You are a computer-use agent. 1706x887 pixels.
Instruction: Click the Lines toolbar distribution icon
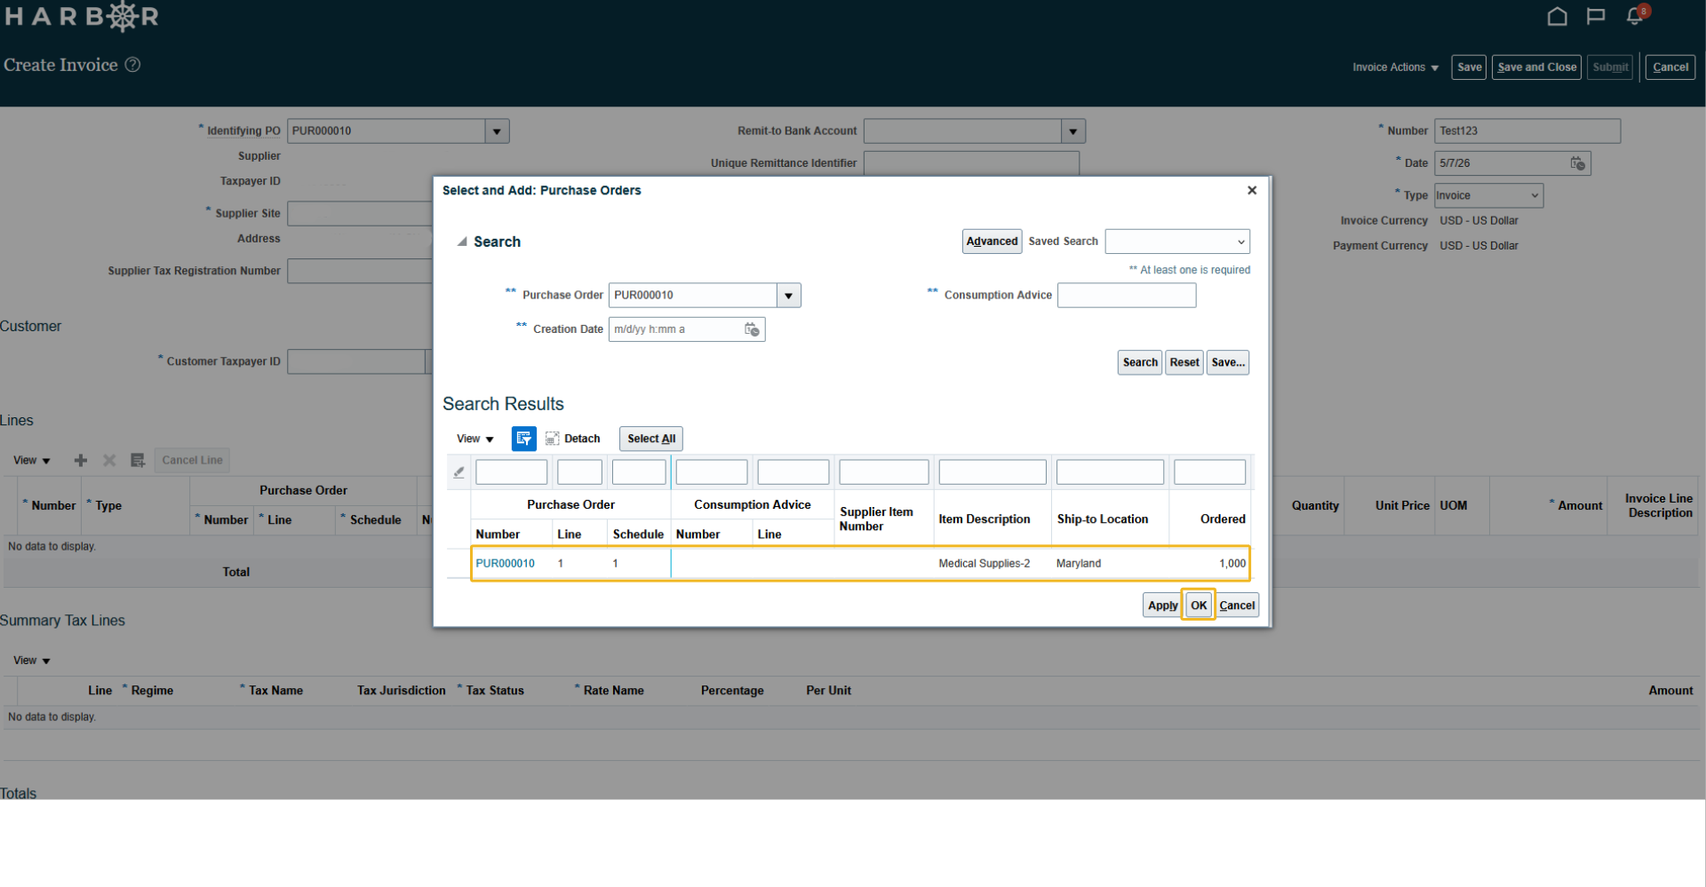coord(138,460)
